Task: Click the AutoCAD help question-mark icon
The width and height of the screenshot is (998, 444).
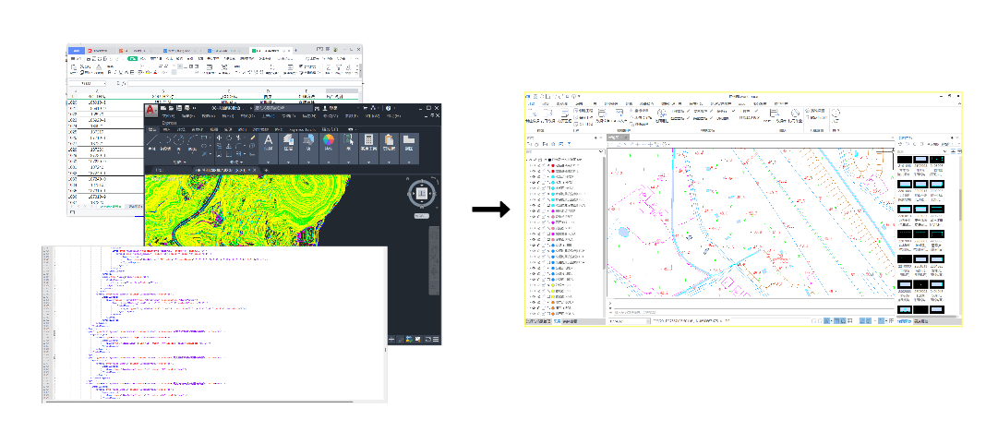Action: tap(389, 108)
